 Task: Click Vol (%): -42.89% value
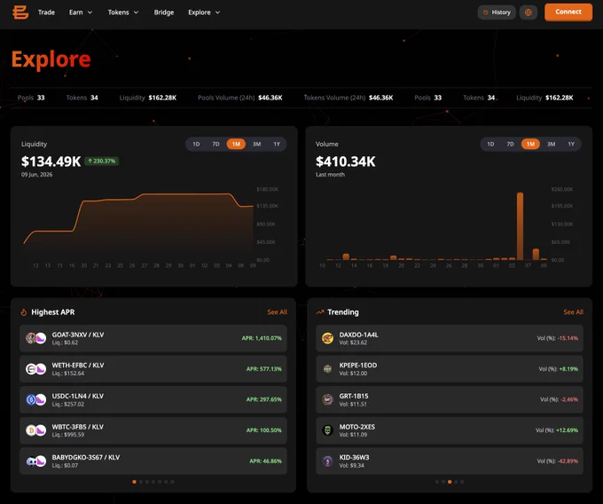tap(557, 461)
